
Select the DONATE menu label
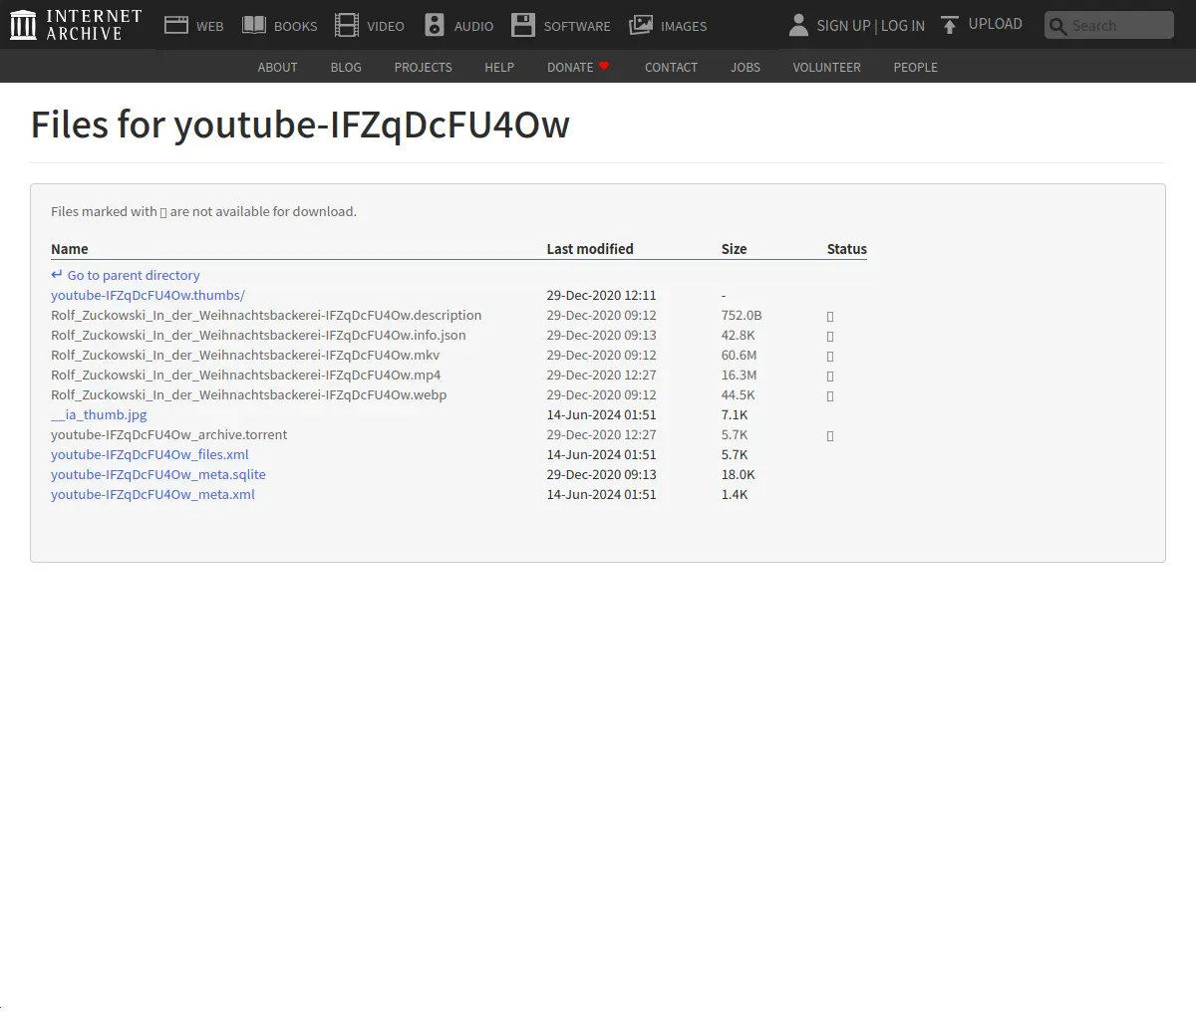[570, 67]
